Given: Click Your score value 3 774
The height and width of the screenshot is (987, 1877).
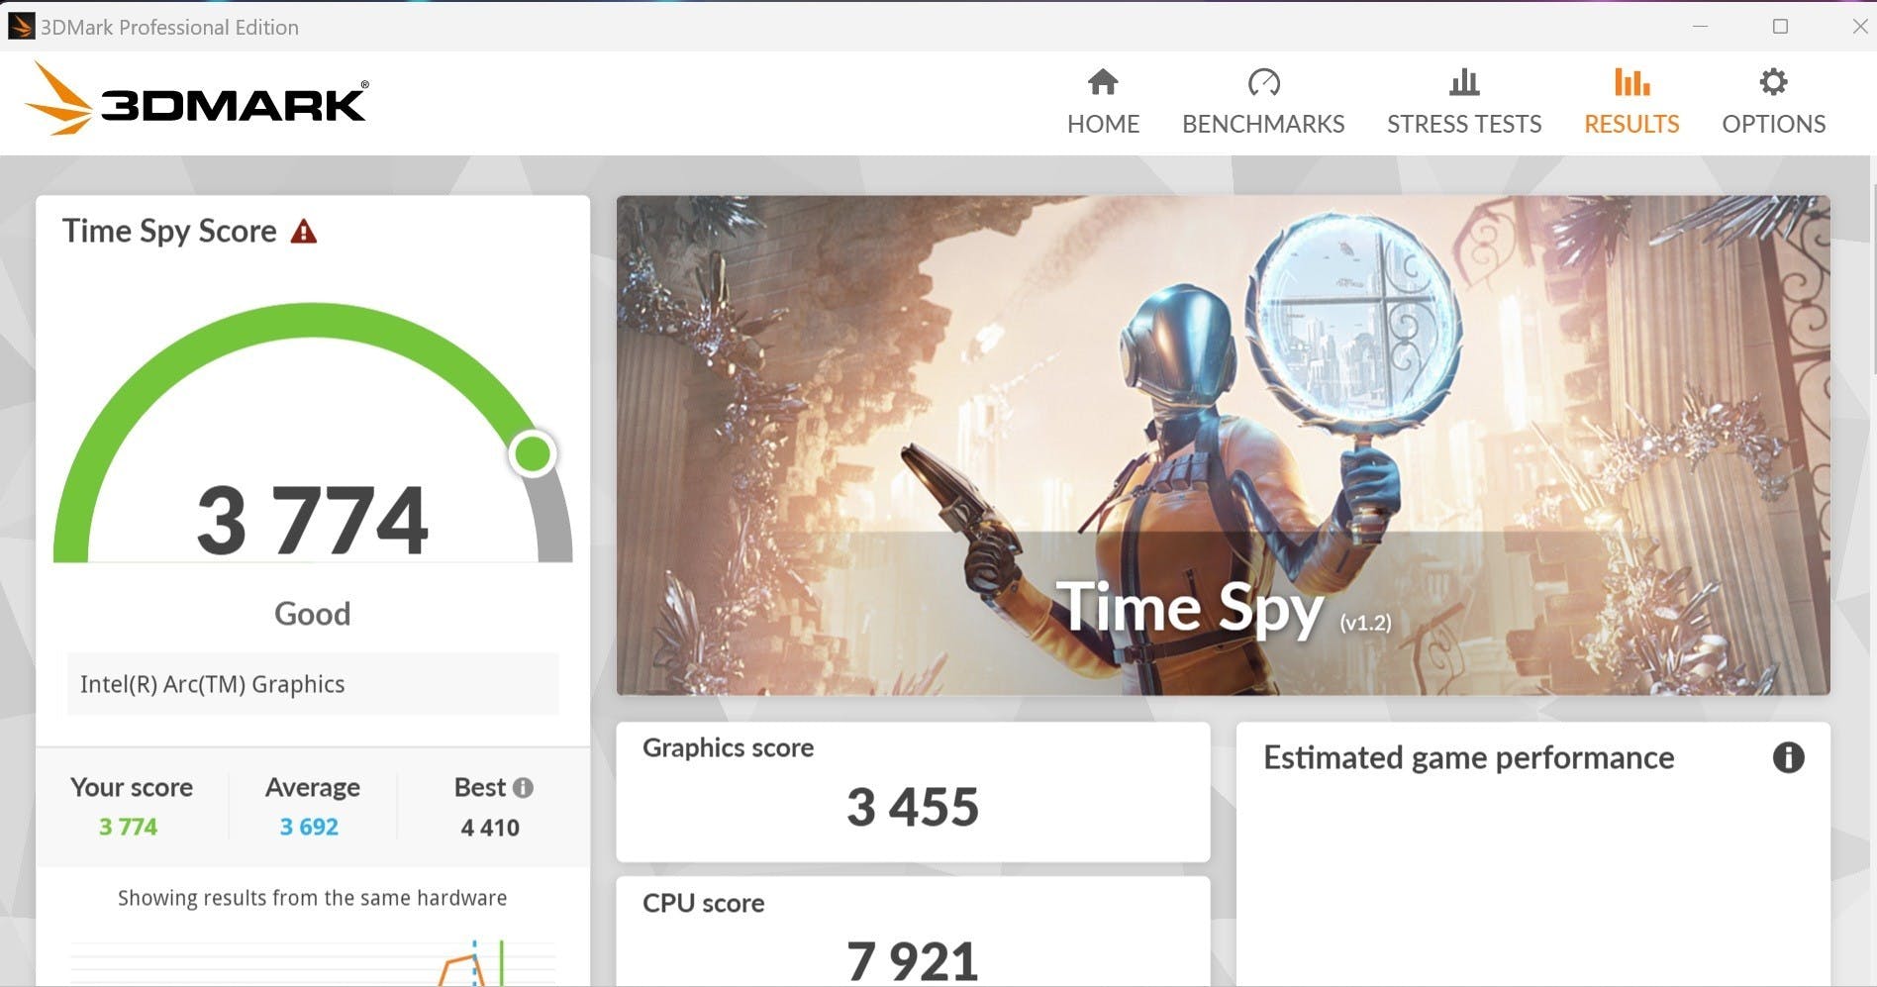Looking at the screenshot, I should 128,827.
